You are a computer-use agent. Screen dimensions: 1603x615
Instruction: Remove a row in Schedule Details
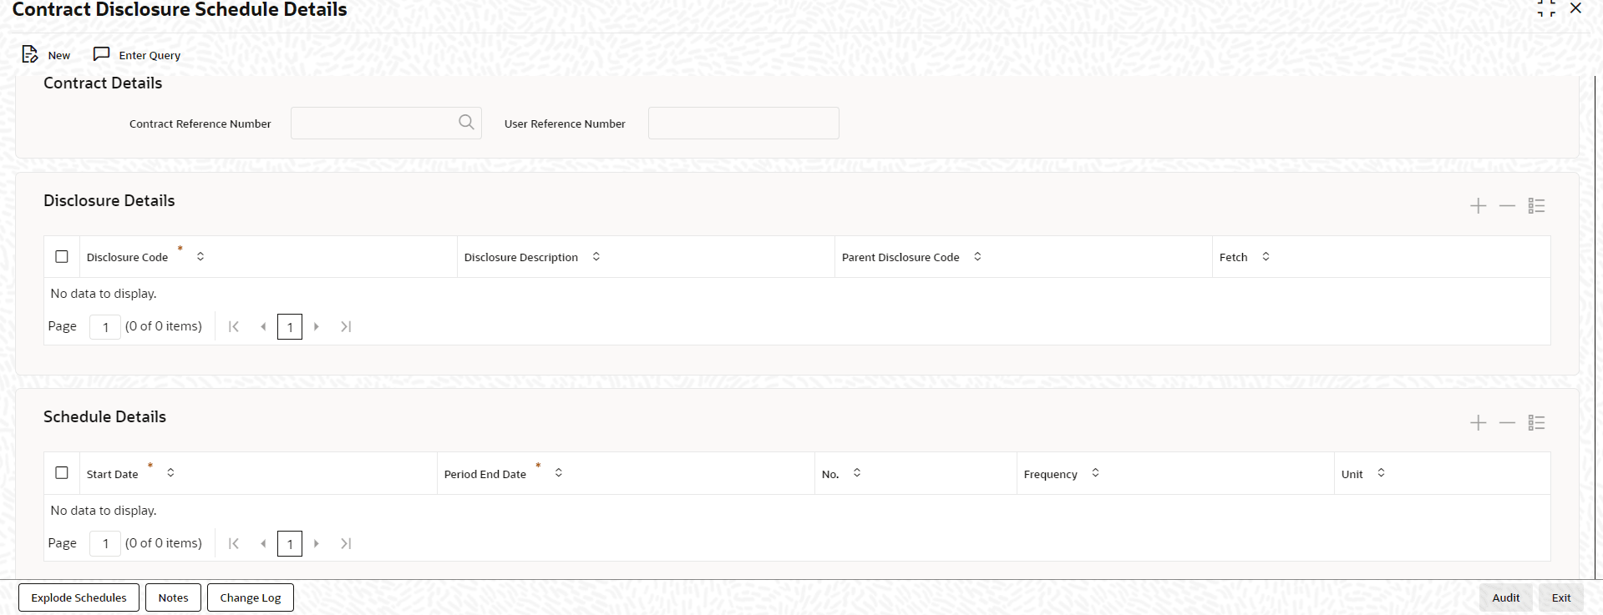[x=1507, y=423]
